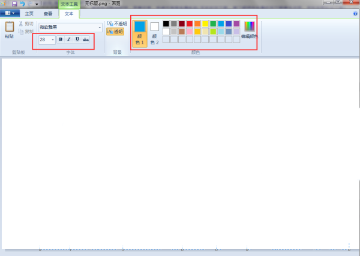Pick the lime color swatch
This screenshot has height=256, width=360.
[x=213, y=31]
